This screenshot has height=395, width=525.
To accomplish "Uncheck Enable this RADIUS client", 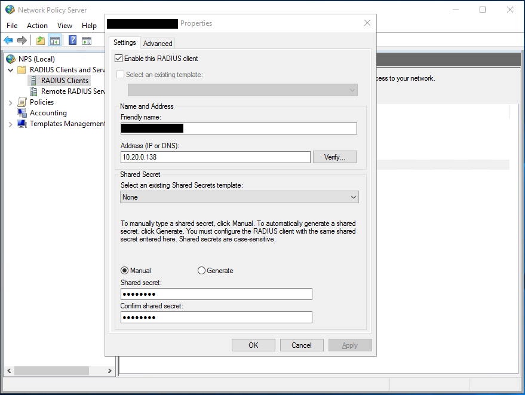I will click(x=118, y=59).
